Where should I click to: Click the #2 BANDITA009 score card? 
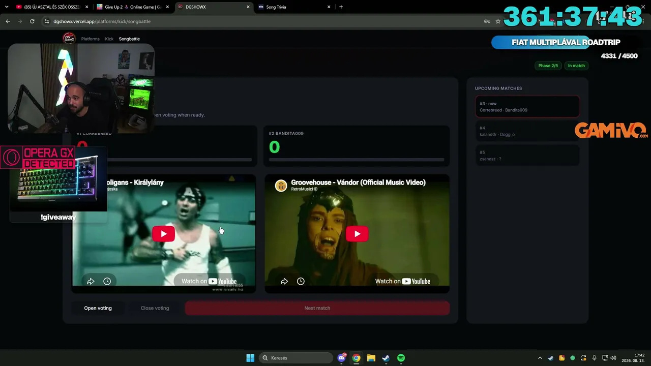[x=357, y=146]
